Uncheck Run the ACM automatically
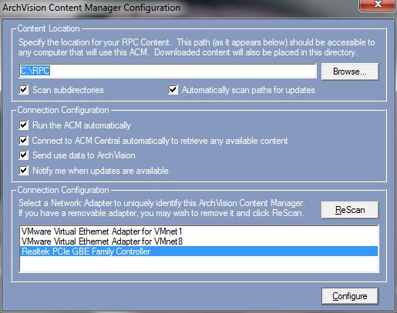The image size is (397, 313). click(24, 125)
